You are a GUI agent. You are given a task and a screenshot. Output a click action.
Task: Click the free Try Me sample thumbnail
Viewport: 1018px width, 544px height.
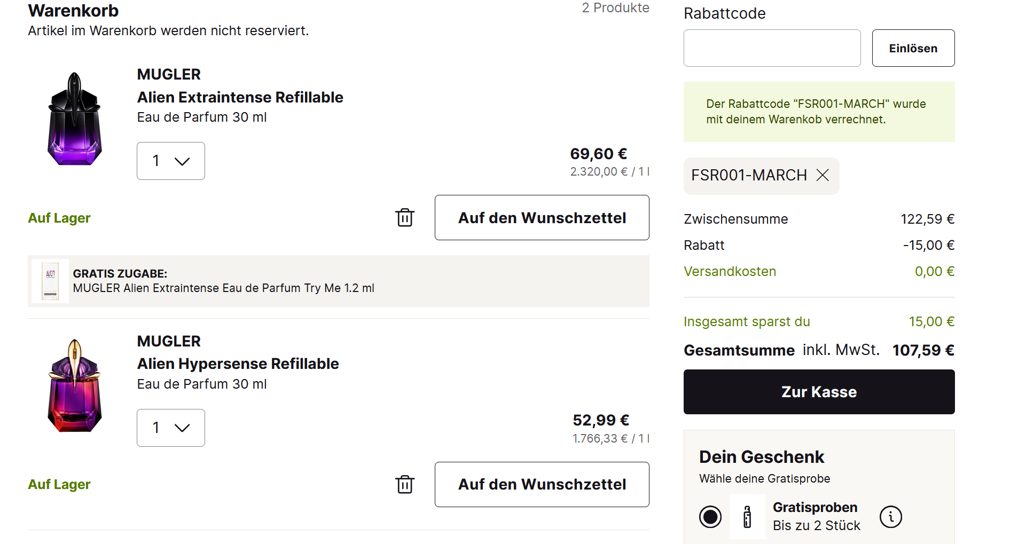50,281
